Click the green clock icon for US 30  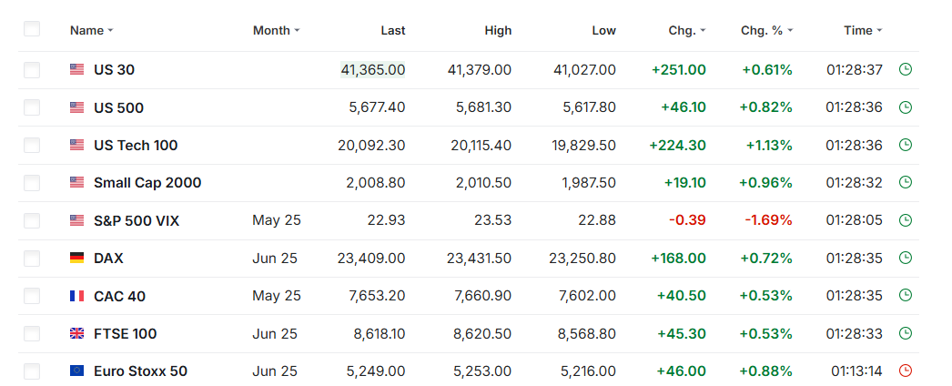coord(905,69)
